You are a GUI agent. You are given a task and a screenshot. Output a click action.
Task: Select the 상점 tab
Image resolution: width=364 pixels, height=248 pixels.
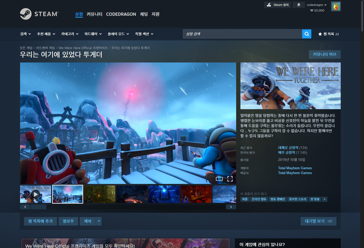pos(79,14)
